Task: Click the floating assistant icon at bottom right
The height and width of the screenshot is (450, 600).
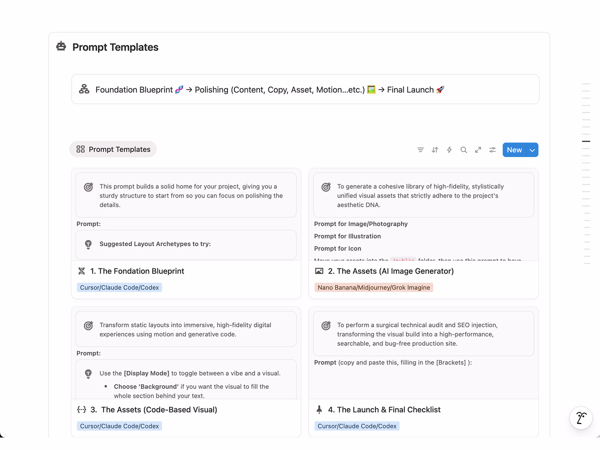Action: 580,418
